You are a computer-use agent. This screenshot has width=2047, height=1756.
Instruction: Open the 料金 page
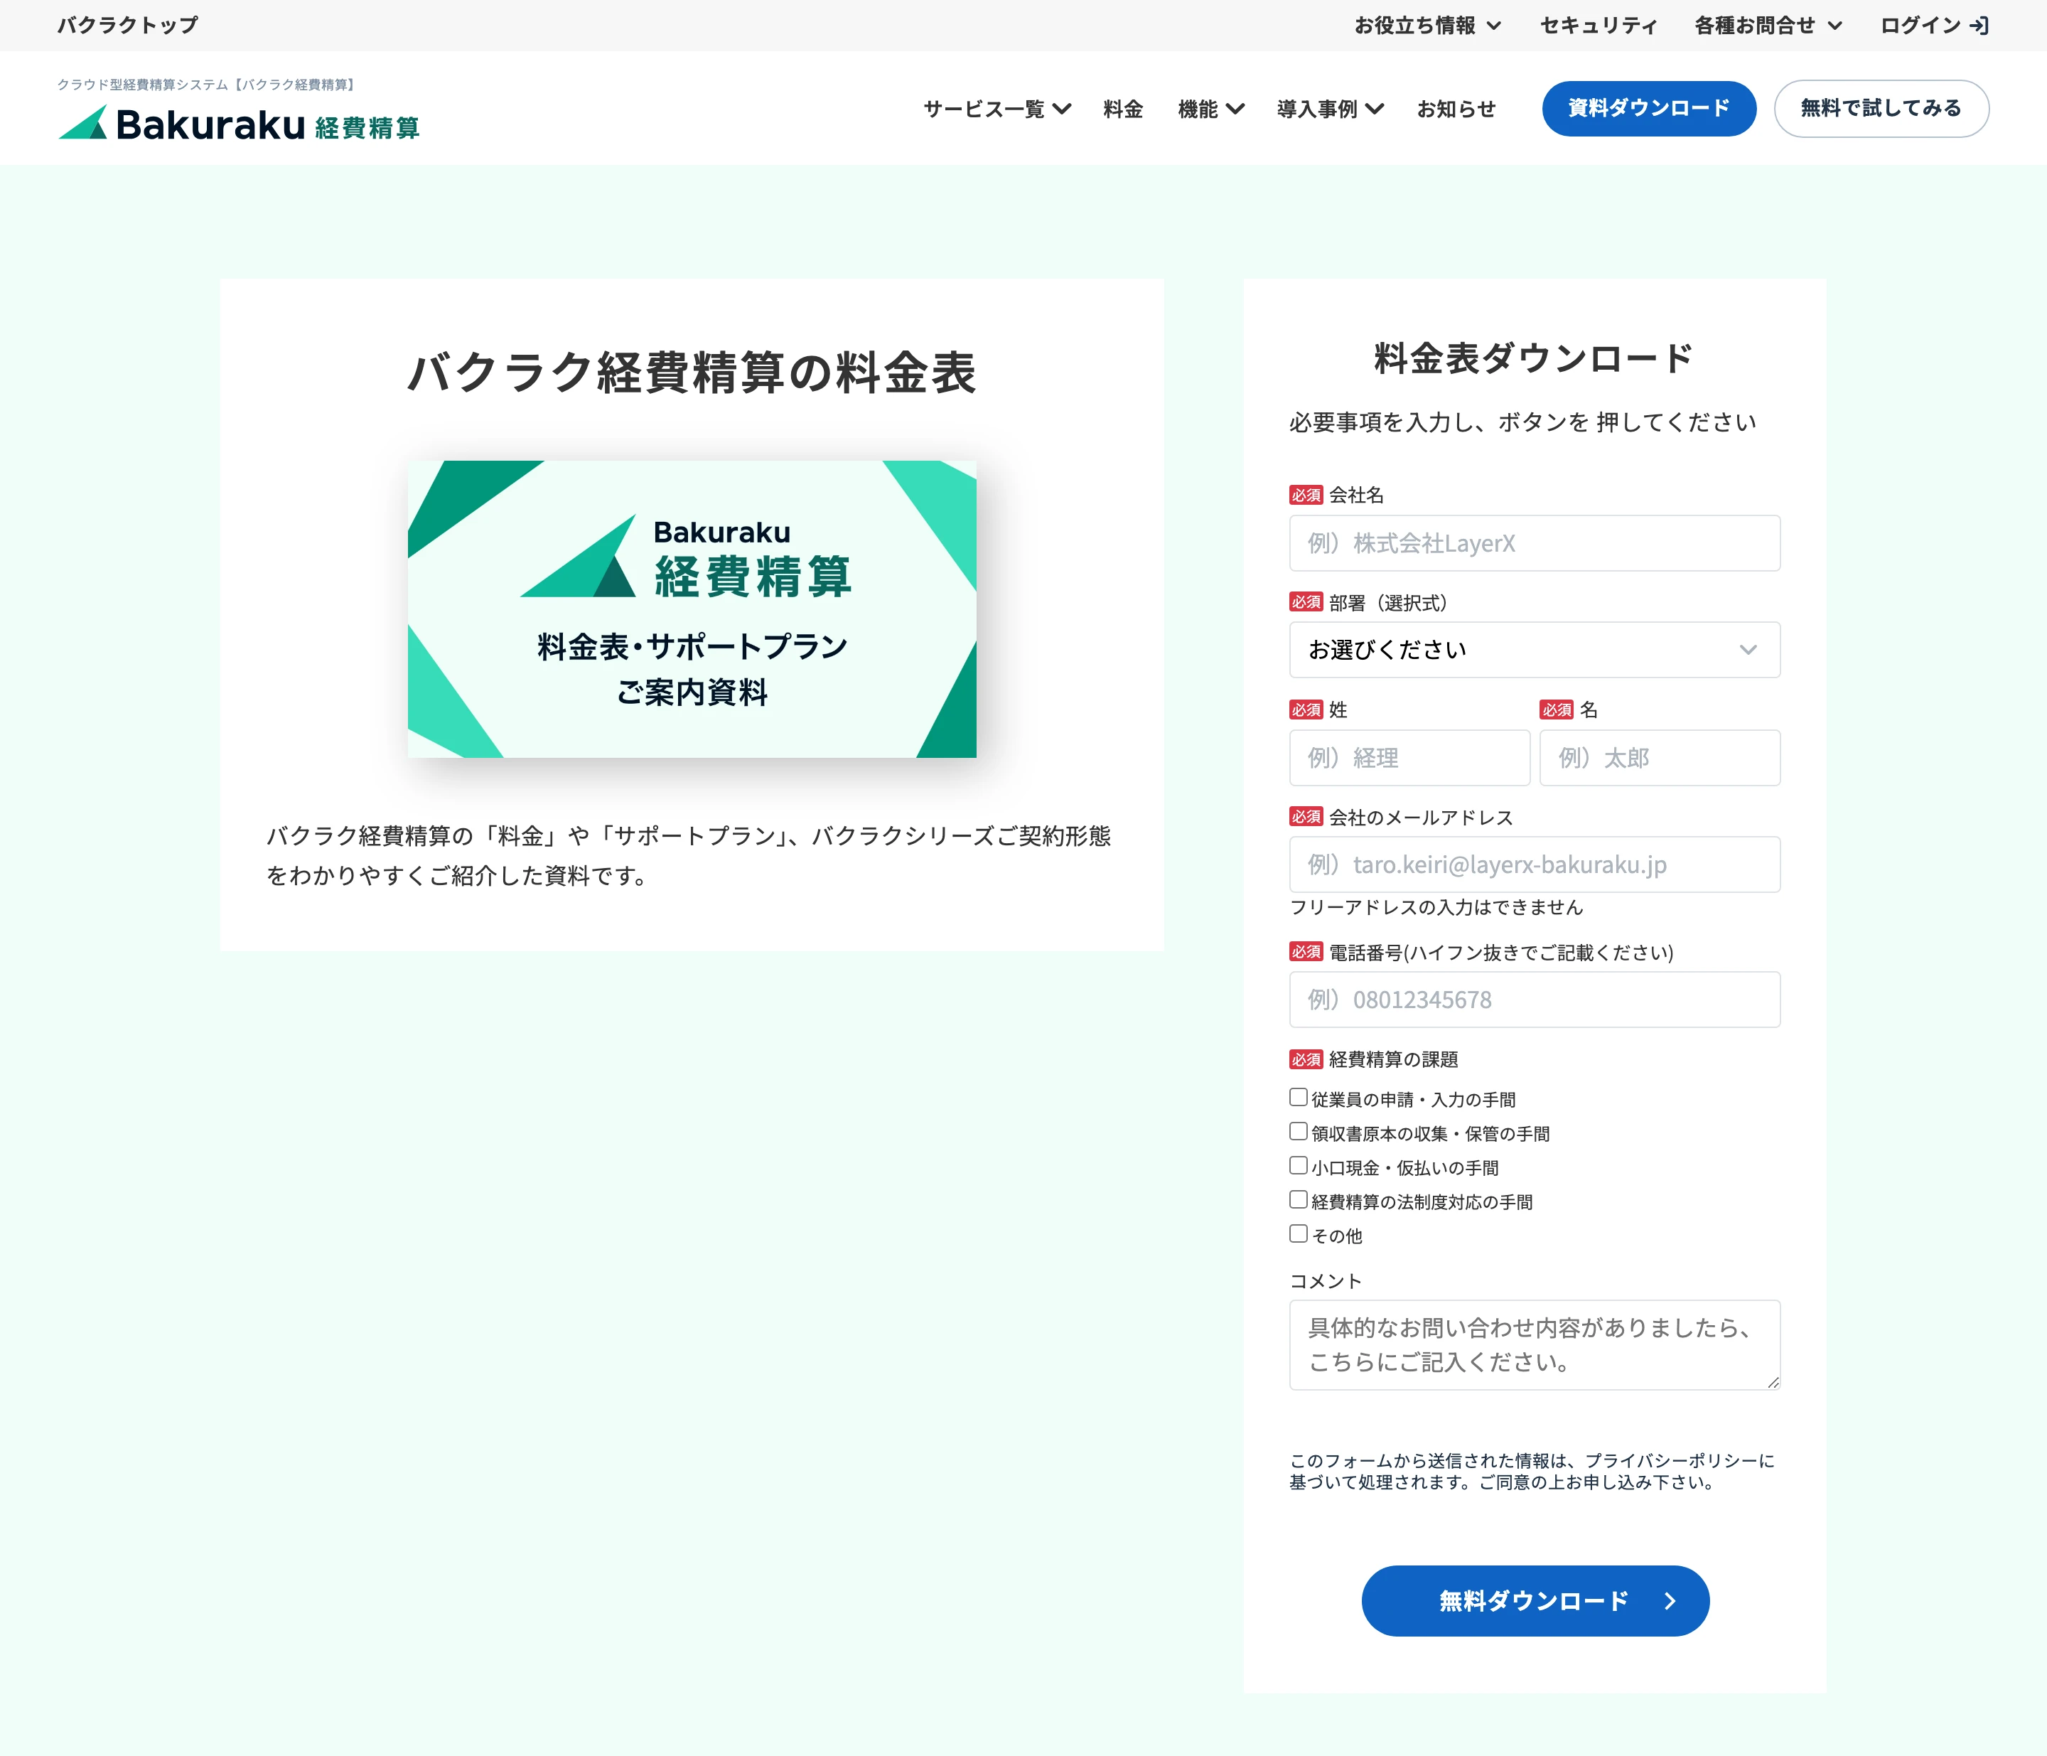1123,109
